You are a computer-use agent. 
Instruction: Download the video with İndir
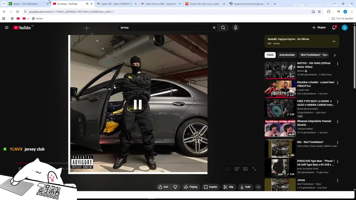pos(246,187)
